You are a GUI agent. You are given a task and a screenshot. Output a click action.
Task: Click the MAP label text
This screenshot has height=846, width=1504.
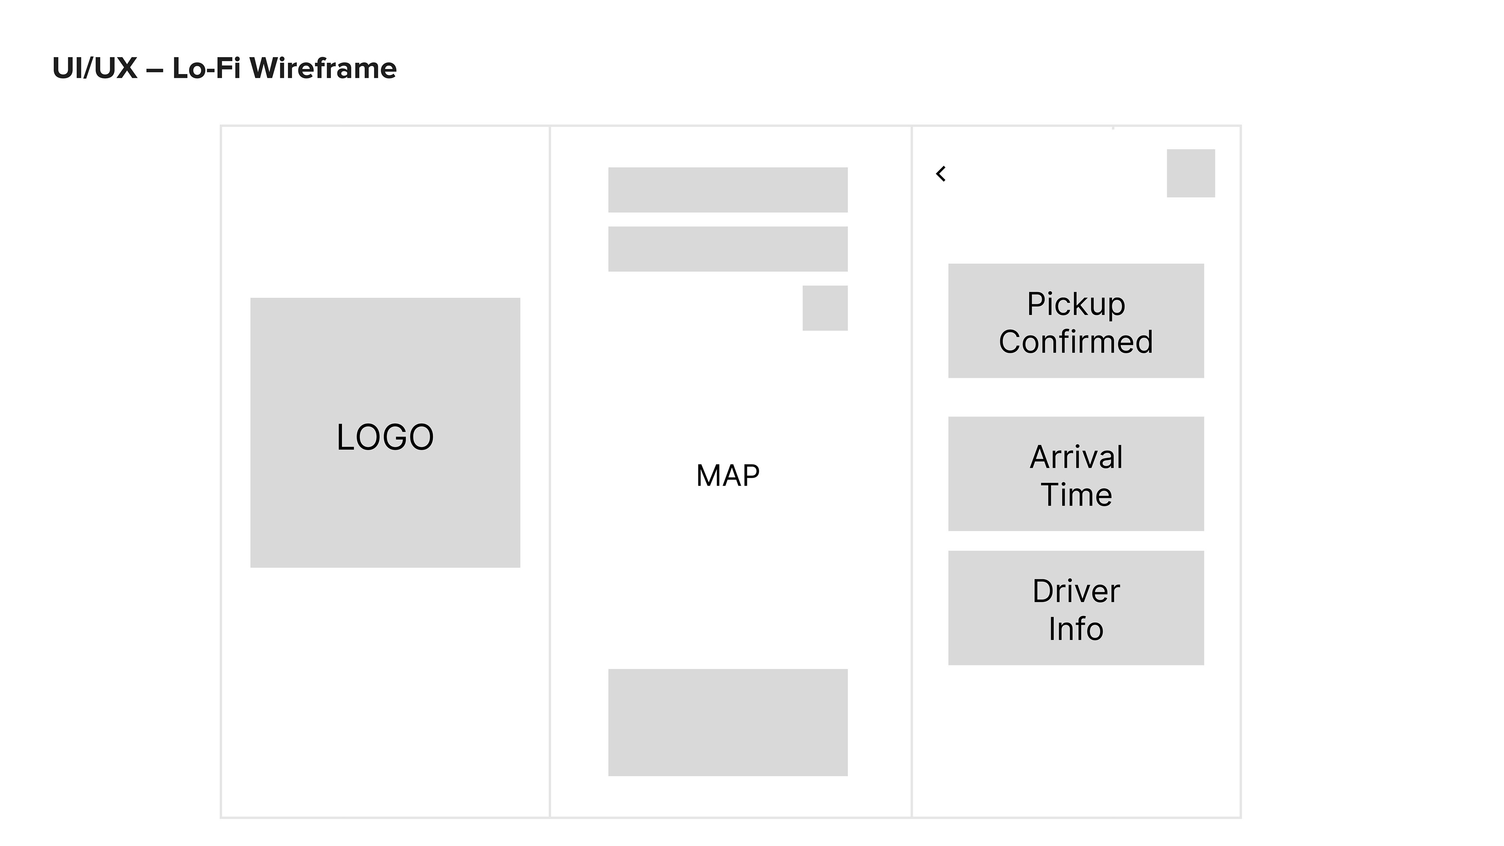[728, 475]
